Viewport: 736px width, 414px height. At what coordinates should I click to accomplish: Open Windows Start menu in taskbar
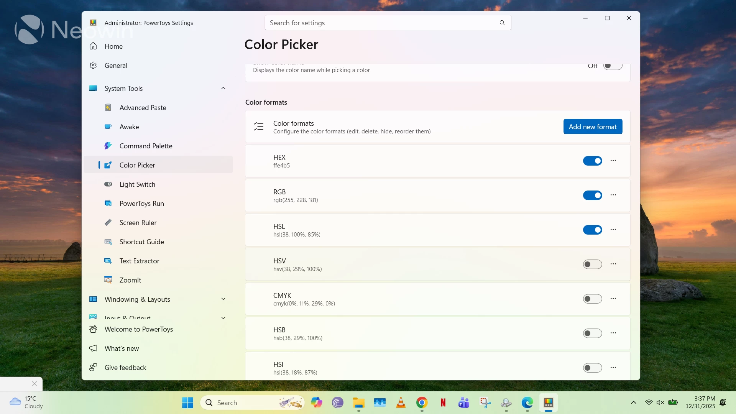click(x=187, y=403)
